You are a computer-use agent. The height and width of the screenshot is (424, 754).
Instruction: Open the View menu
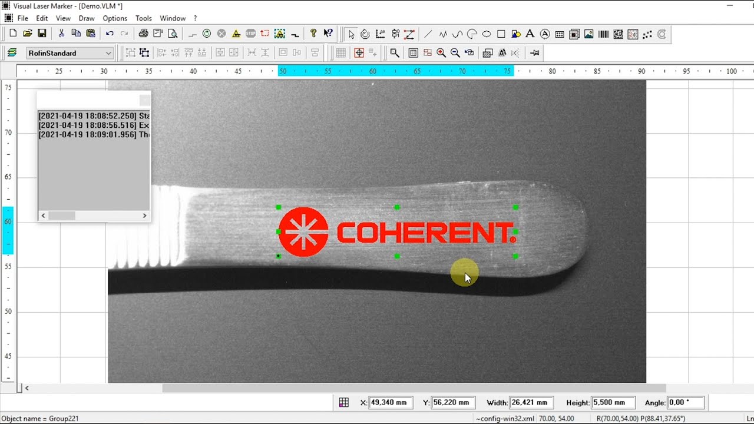[x=63, y=18]
